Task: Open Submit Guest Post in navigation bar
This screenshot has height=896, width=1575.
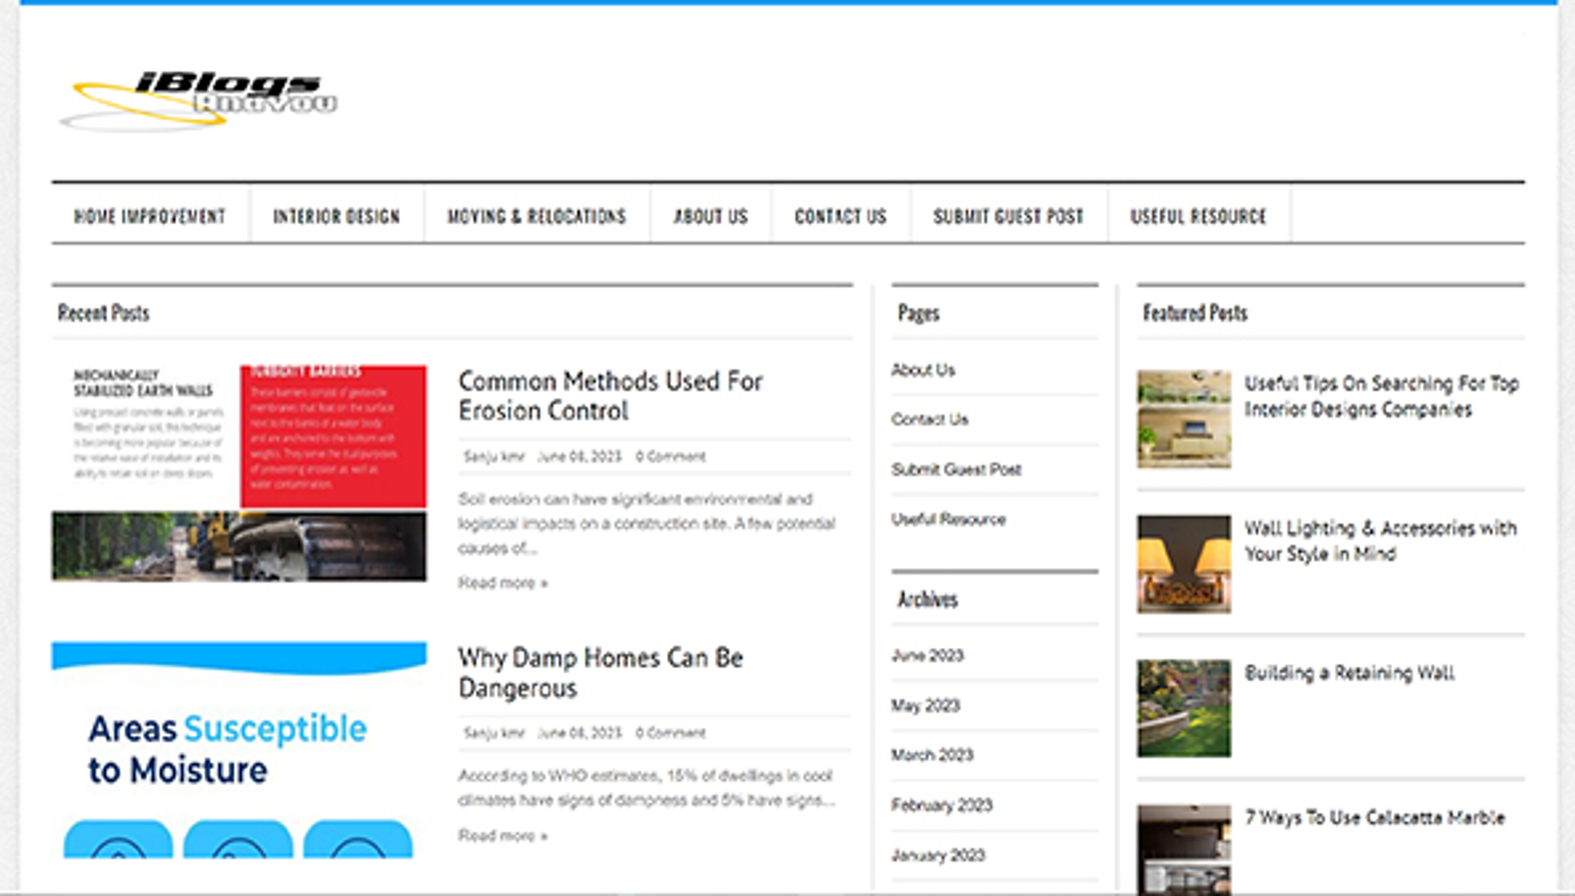Action: [x=1008, y=216]
